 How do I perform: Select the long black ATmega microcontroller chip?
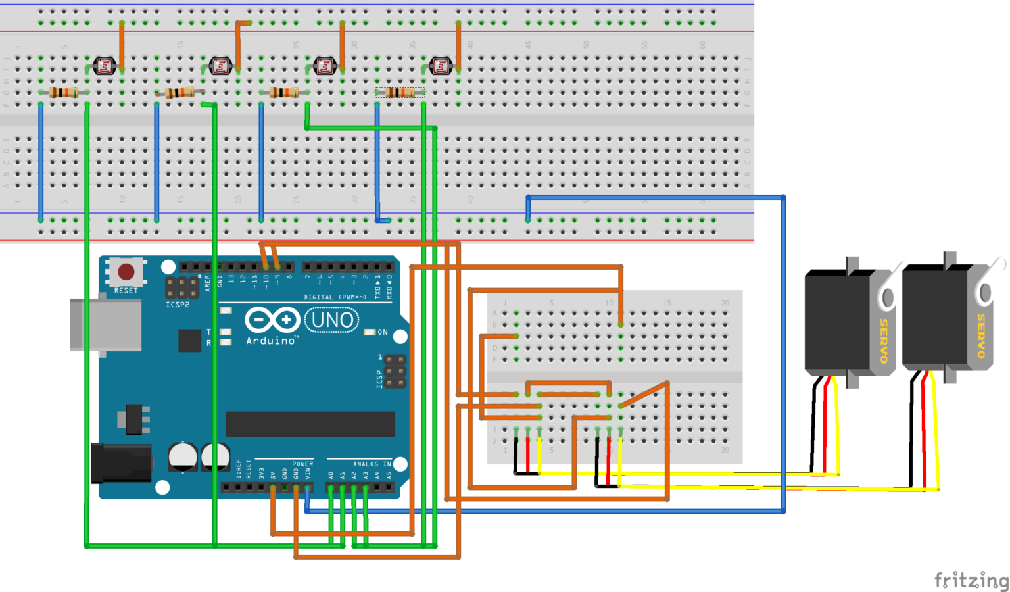310,424
